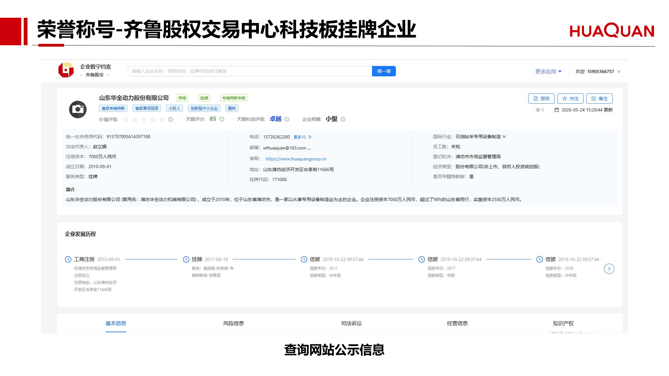Image resolution: width=669 pixels, height=376 pixels.
Task: Click the calendar icon beside update time
Action: point(556,110)
